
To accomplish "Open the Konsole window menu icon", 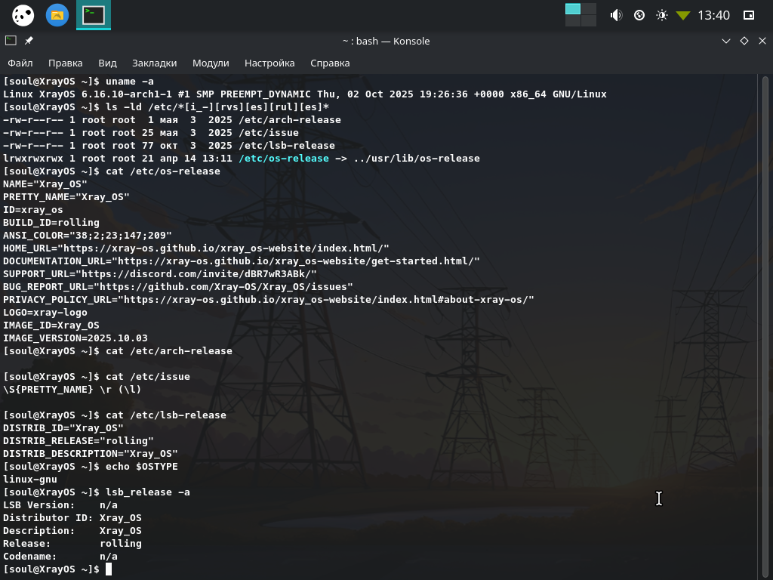I will tap(11, 41).
